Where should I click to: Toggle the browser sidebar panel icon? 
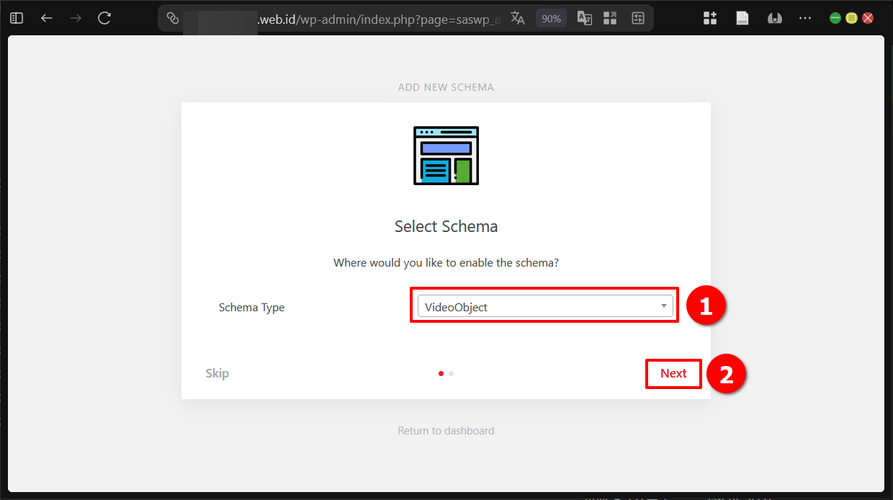click(x=16, y=18)
